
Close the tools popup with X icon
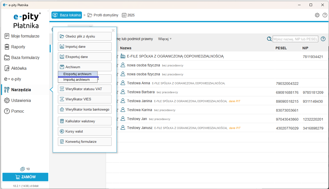(x=113, y=30)
